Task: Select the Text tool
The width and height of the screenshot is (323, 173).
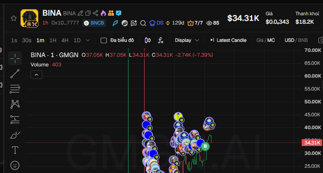Action: coord(15,150)
